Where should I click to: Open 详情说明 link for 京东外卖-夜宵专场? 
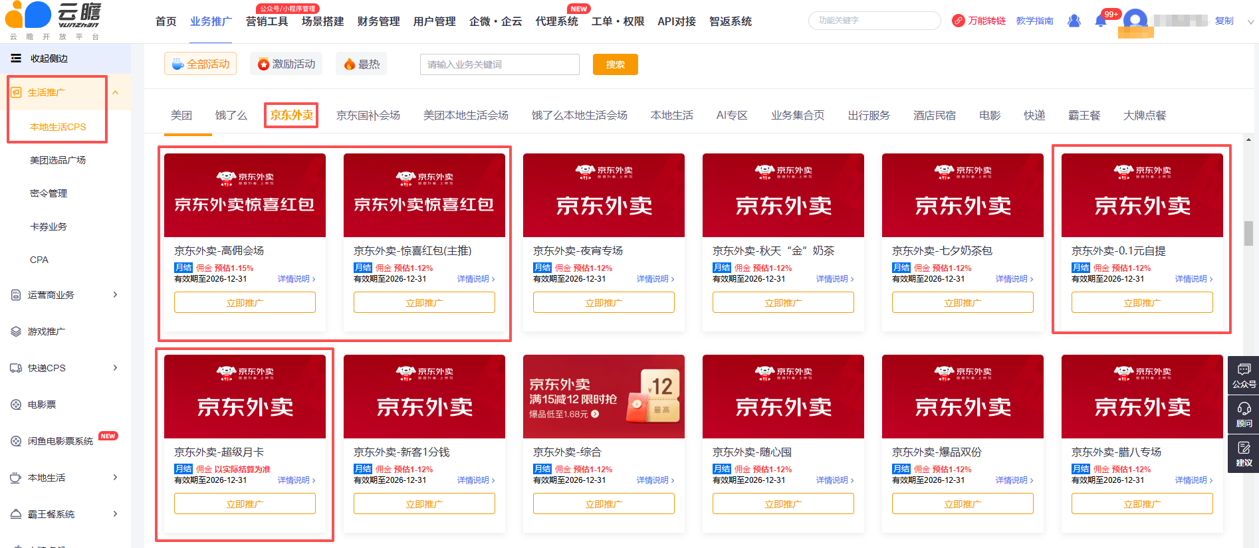pyautogui.click(x=655, y=279)
